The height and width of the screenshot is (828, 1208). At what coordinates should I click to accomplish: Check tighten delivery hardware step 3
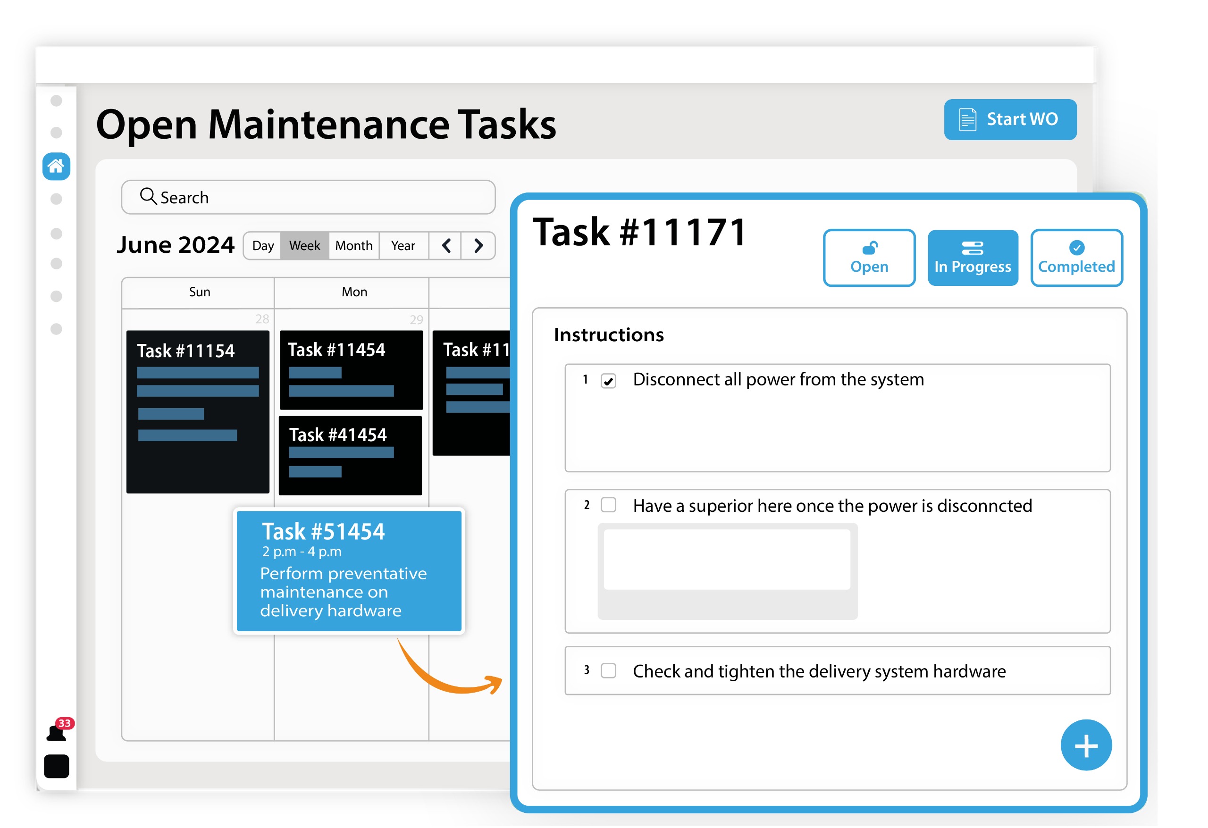tap(609, 671)
